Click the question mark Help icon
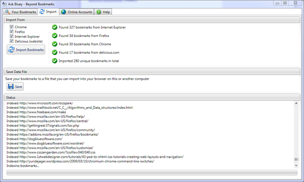304x182 pixels. click(x=99, y=12)
